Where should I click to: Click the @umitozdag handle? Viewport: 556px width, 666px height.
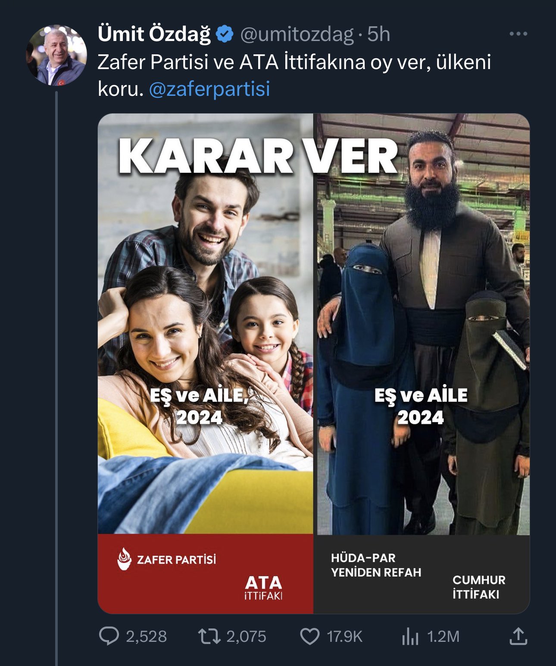(297, 35)
